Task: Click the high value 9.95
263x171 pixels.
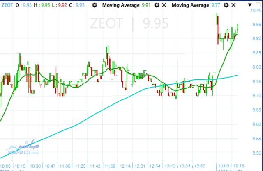Action: pyautogui.click(x=46, y=5)
